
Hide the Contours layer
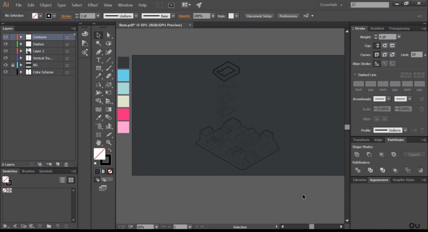pos(5,37)
